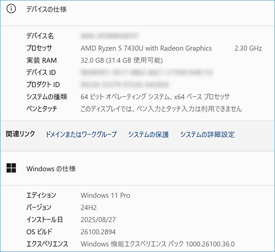
Task: Click the 2.30 GHz processor speed value
Action: tap(248, 48)
